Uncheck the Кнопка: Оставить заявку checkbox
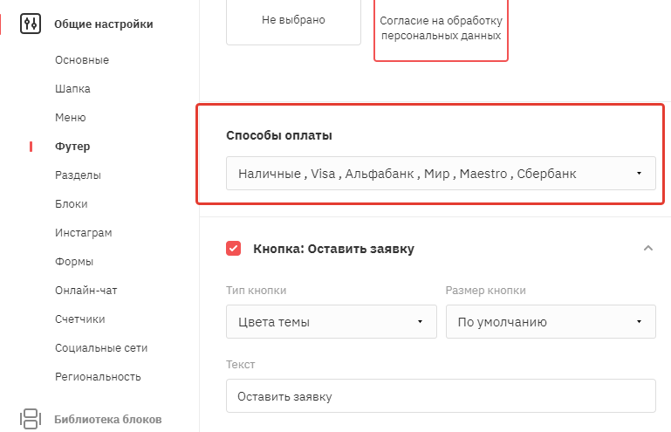Screen dimensions: 671x432 (233, 249)
